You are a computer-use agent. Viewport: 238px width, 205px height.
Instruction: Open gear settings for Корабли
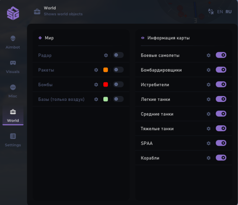tap(209, 158)
